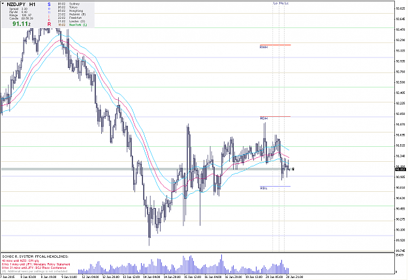Image resolution: width=408 pixels, height=280 pixels.
Task: Click the RDL level label
Action: (264, 189)
